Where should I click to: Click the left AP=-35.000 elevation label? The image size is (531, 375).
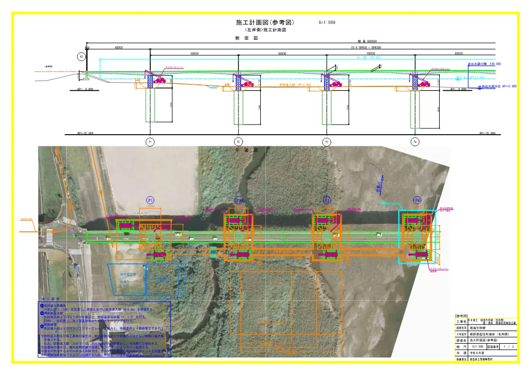click(85, 133)
